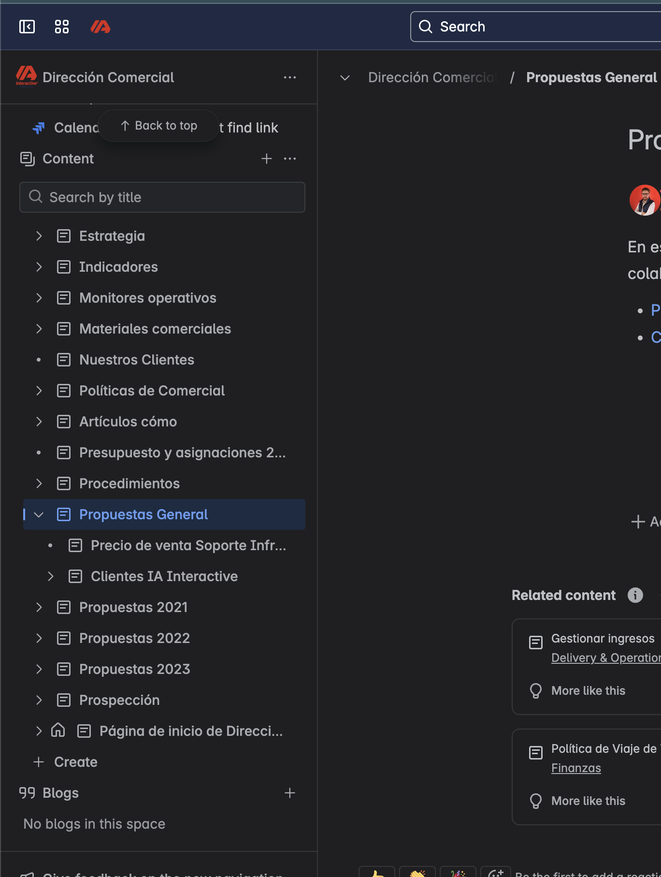The width and height of the screenshot is (661, 877).
Task: Expand the Clientes IA Interactive subtree
Action: click(51, 576)
